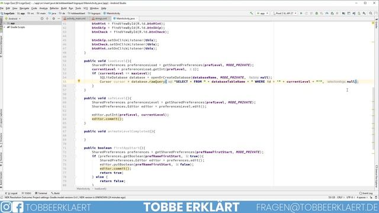The width and height of the screenshot is (379, 213).
Task: Open the View menu
Action: click(15, 8)
